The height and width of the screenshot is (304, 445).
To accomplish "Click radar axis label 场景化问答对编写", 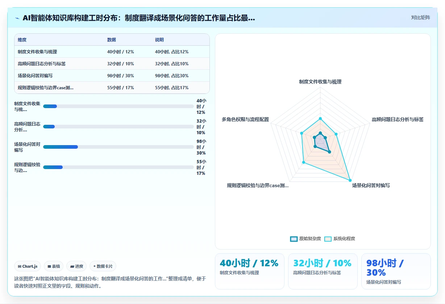I will [x=371, y=185].
